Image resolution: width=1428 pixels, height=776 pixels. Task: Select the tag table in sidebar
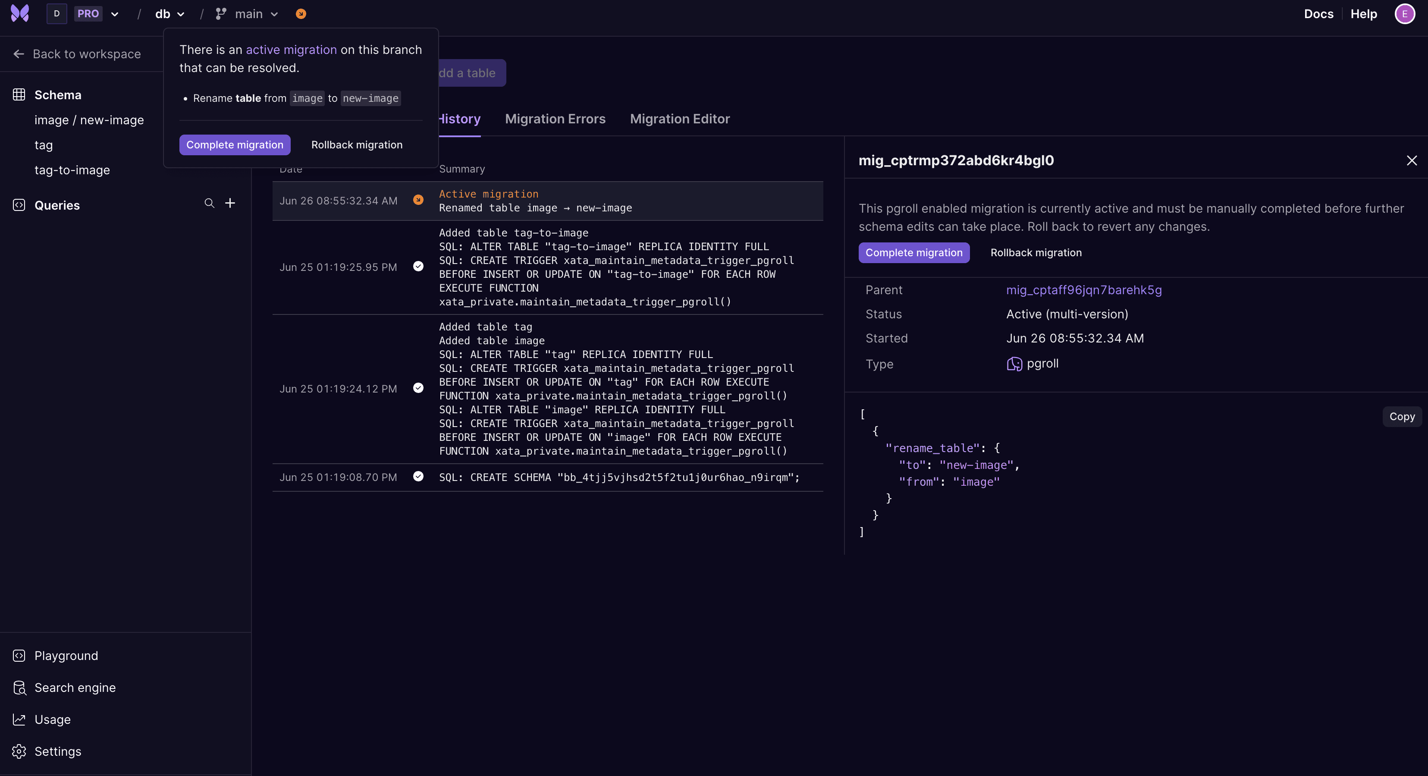[x=44, y=145]
